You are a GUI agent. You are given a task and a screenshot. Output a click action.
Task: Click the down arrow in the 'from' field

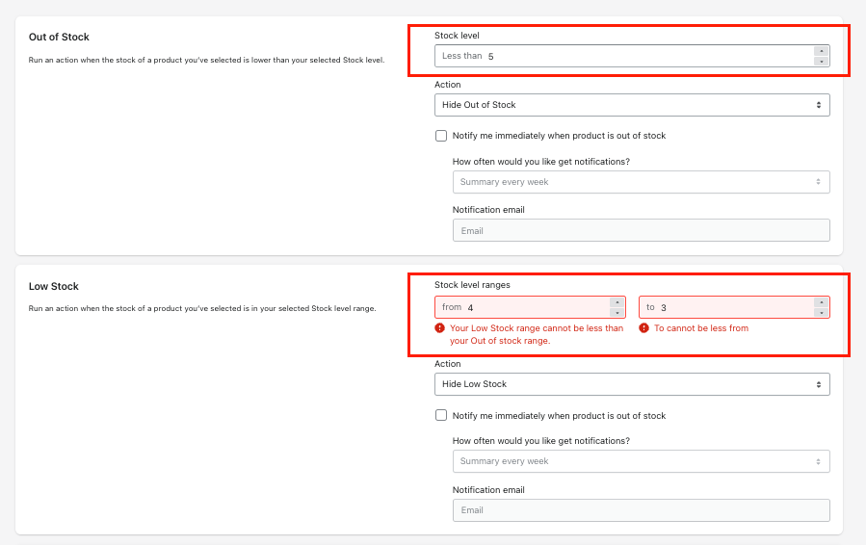(x=617, y=313)
